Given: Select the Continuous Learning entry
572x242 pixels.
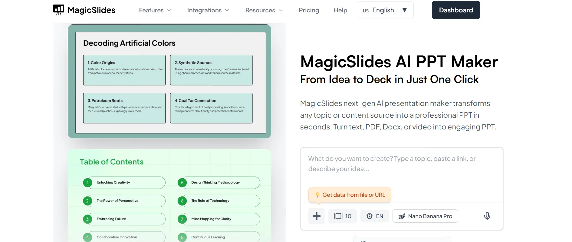Looking at the screenshot, I should [219, 237].
